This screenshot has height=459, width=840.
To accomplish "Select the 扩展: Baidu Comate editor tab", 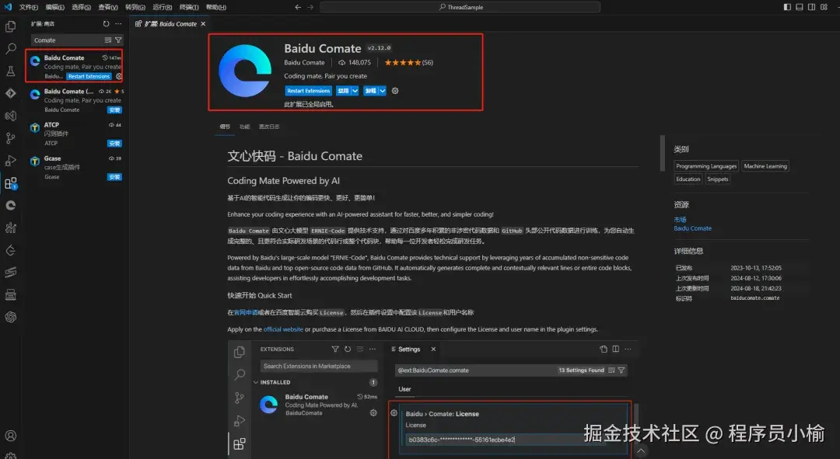I will [170, 23].
